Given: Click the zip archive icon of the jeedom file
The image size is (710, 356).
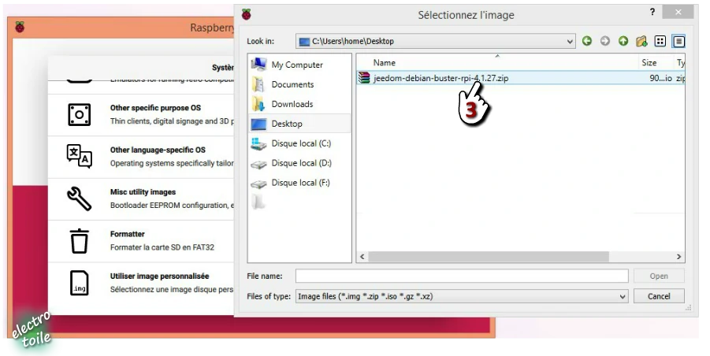Looking at the screenshot, I should tap(364, 78).
